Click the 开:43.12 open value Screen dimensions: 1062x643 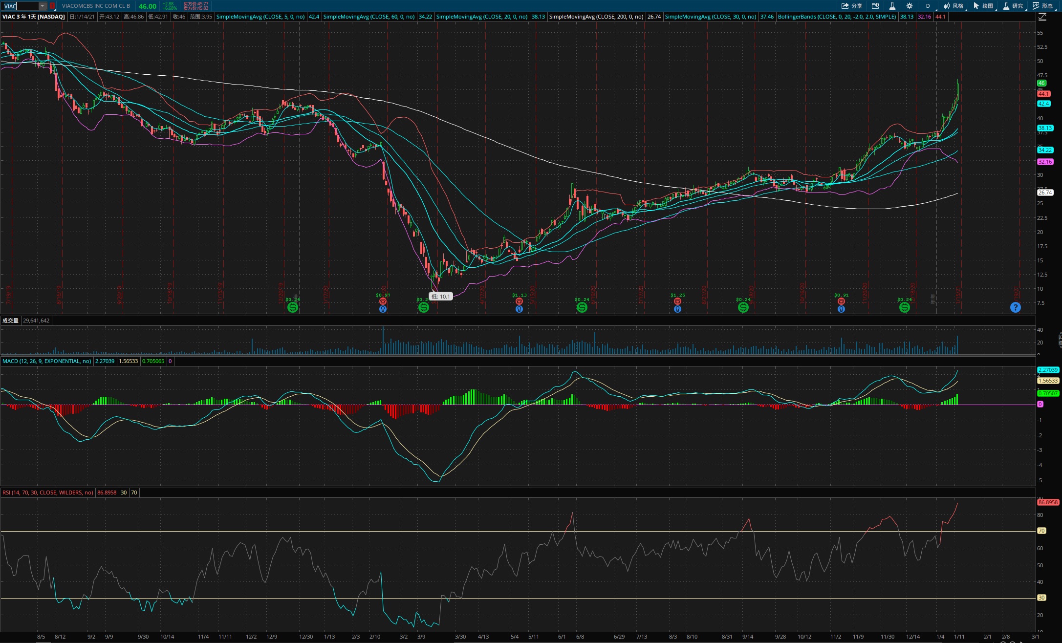click(x=109, y=17)
